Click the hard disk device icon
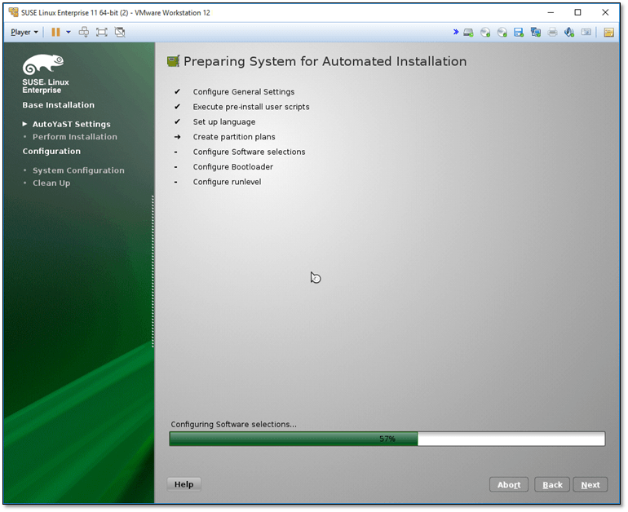The height and width of the screenshot is (512, 628). [468, 32]
